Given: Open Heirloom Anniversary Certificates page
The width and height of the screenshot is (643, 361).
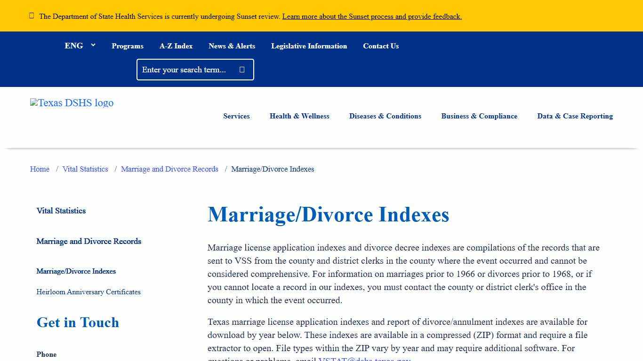Looking at the screenshot, I should 88,292.
